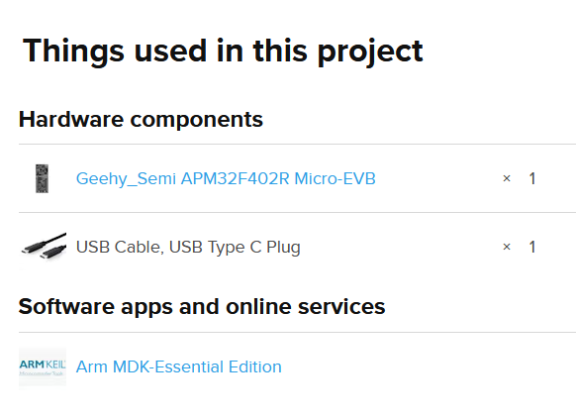Click the USB Type C cable thumbnail
This screenshot has width=576, height=417.
tap(44, 246)
